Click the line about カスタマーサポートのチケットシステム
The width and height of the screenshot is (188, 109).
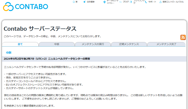[x=39, y=88]
